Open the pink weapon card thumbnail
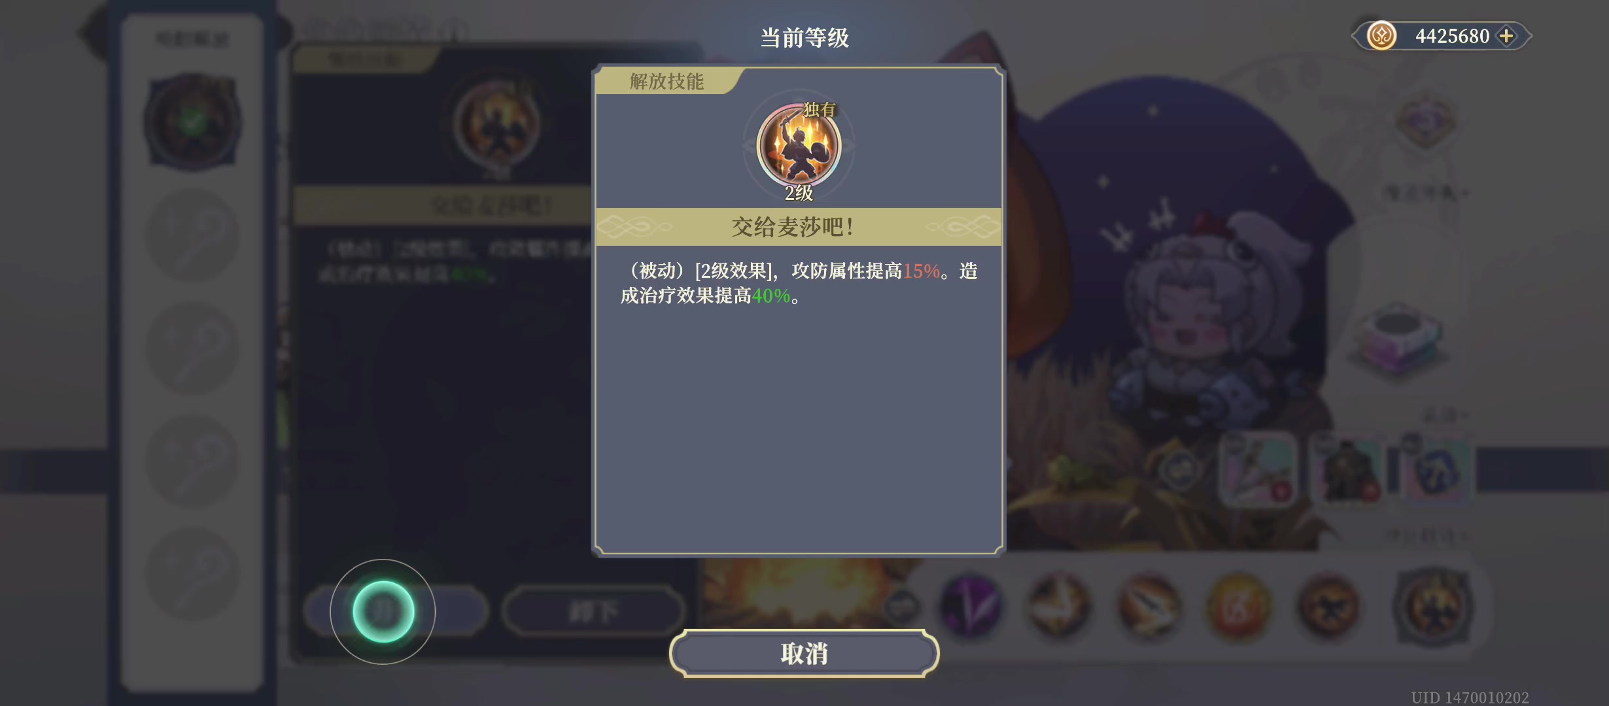This screenshot has height=706, width=1609. pyautogui.click(x=1258, y=469)
